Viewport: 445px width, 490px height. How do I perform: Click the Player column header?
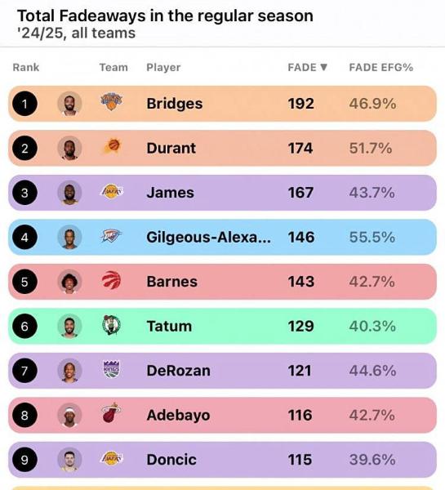point(163,67)
